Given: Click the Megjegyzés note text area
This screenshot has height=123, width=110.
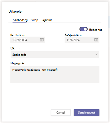Looking at the screenshot, I should [55, 74].
